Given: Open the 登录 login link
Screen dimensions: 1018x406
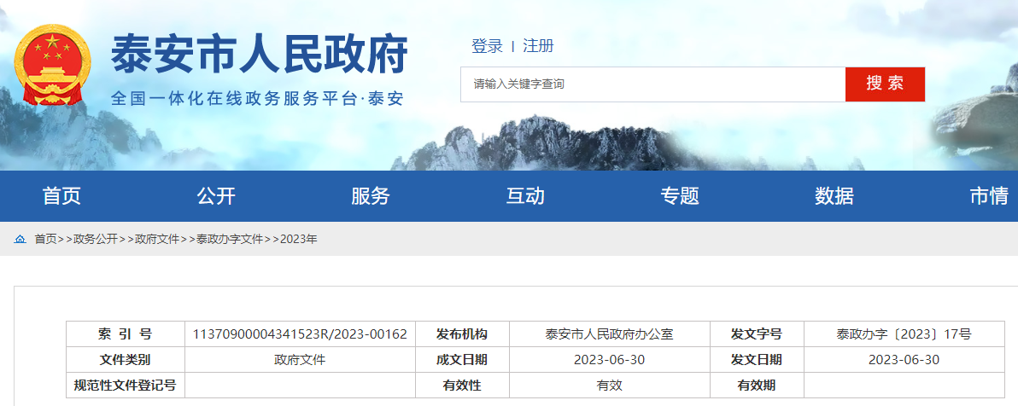Looking at the screenshot, I should pos(487,46).
